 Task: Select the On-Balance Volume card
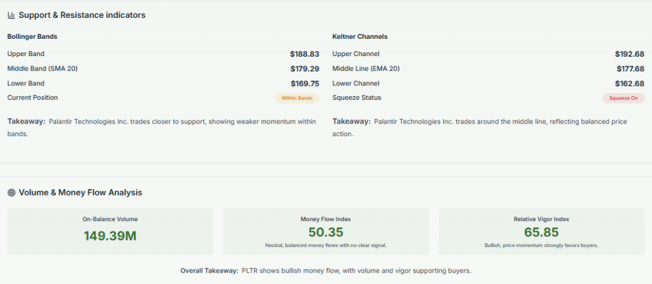tap(110, 231)
